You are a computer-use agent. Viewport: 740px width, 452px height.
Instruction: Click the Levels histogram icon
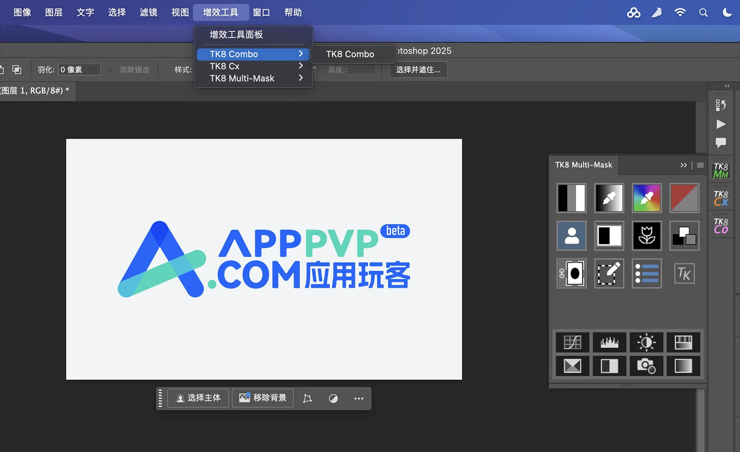(x=609, y=342)
